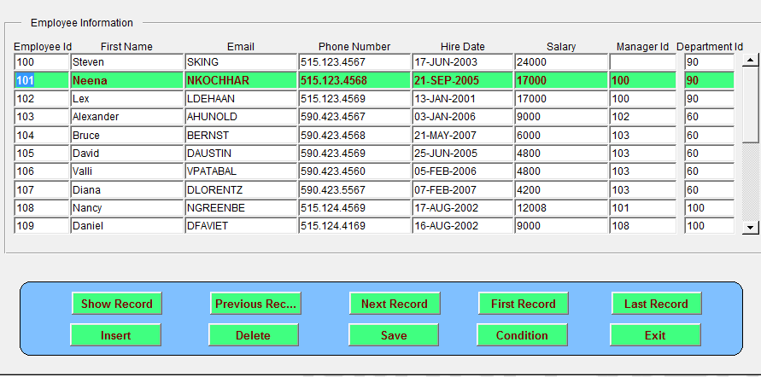Select email field NGREENBE
This screenshot has height=377, width=761.
[241, 208]
